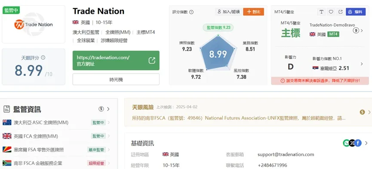
Task: Click the 8.99 radar chart
Action: point(218,53)
